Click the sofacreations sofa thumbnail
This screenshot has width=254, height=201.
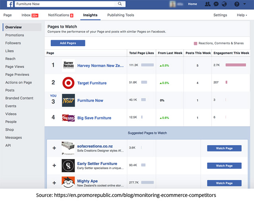pyautogui.click(x=68, y=148)
